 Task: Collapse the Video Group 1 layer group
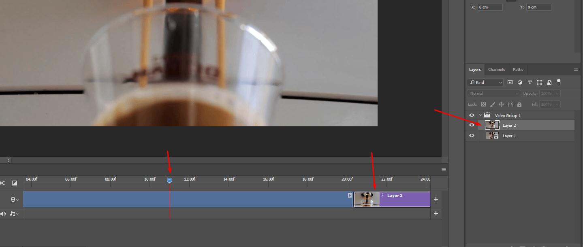[480, 115]
